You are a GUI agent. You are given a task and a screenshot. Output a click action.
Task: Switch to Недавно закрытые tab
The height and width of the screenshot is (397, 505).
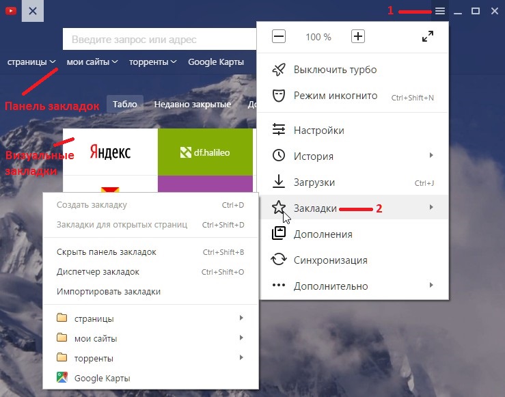tap(193, 104)
